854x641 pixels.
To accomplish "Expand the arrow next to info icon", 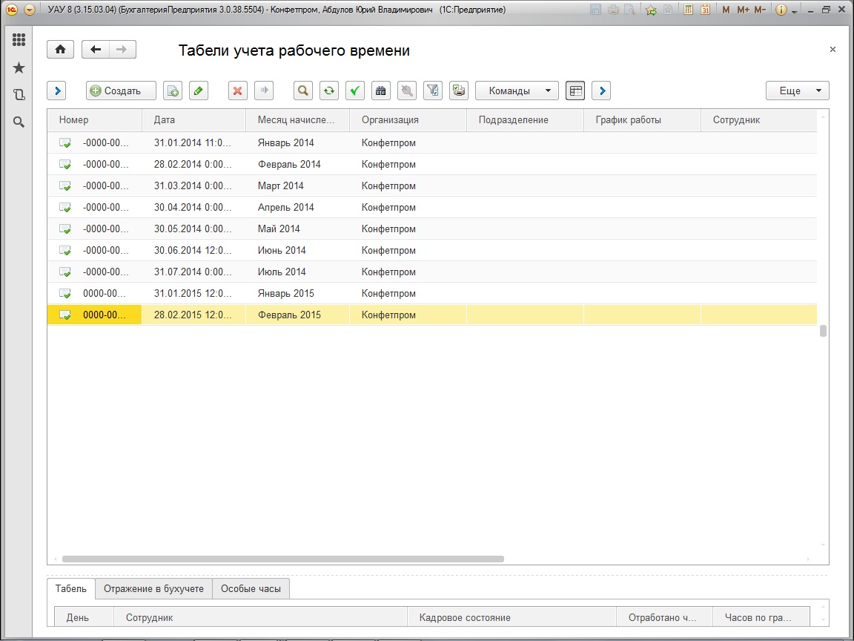I will click(794, 11).
